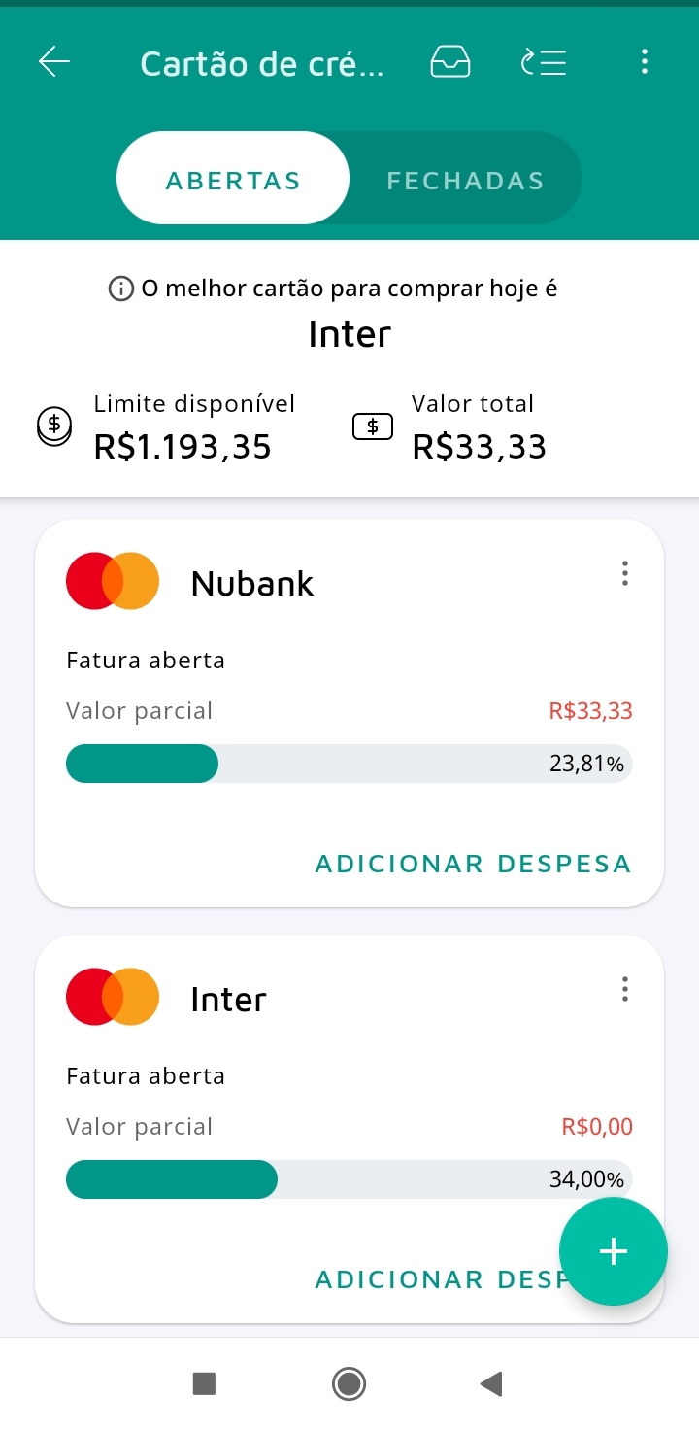Tap the reorder list icon in the header

[x=545, y=62]
